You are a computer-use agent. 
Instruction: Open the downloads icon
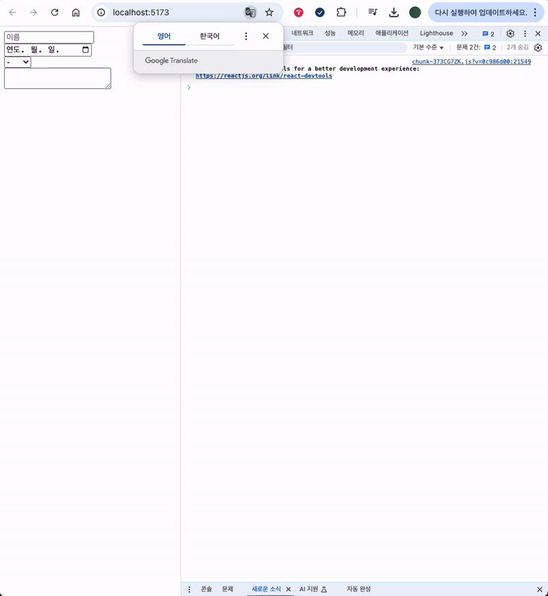[394, 12]
